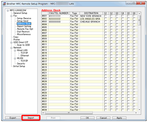The image size is (148, 122).
Task: Click the Print button
Action: (53, 118)
